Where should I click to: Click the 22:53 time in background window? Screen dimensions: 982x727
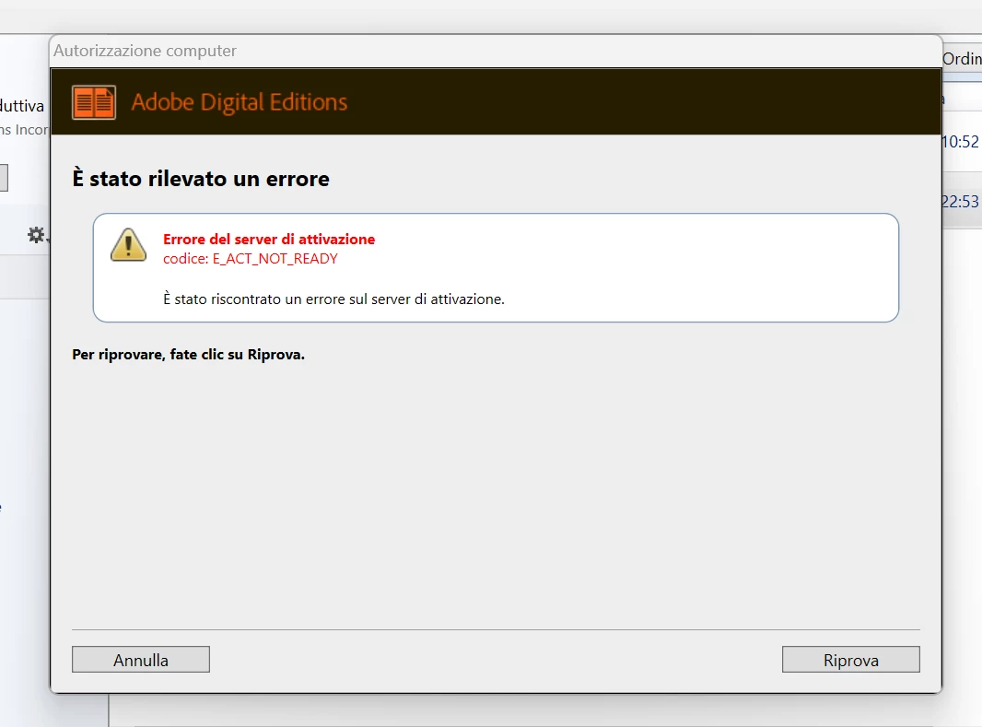point(960,202)
